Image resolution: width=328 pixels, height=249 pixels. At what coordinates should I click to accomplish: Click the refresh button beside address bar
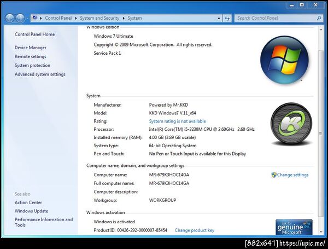pyautogui.click(x=227, y=18)
